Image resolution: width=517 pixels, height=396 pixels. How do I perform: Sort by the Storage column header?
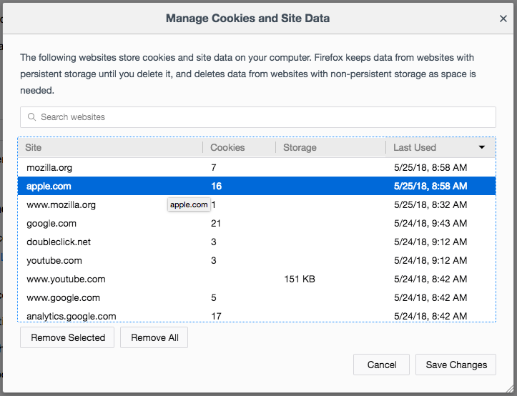(x=330, y=147)
